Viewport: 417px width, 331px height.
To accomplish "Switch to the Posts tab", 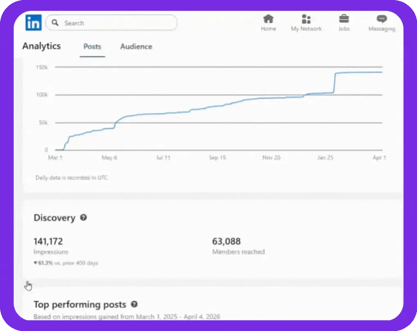I will tap(92, 47).
